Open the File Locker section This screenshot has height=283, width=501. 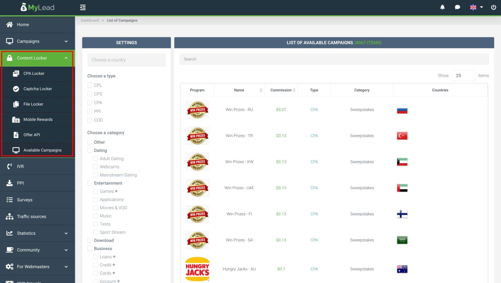pyautogui.click(x=33, y=104)
